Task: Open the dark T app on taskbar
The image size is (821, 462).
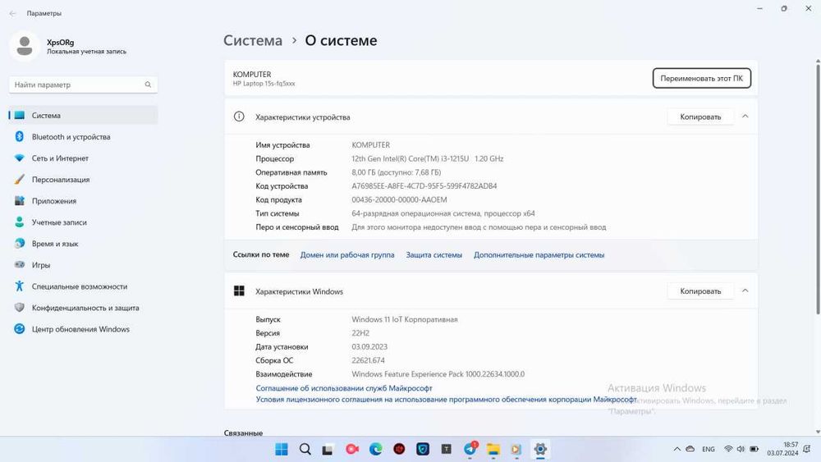Action: click(x=446, y=449)
